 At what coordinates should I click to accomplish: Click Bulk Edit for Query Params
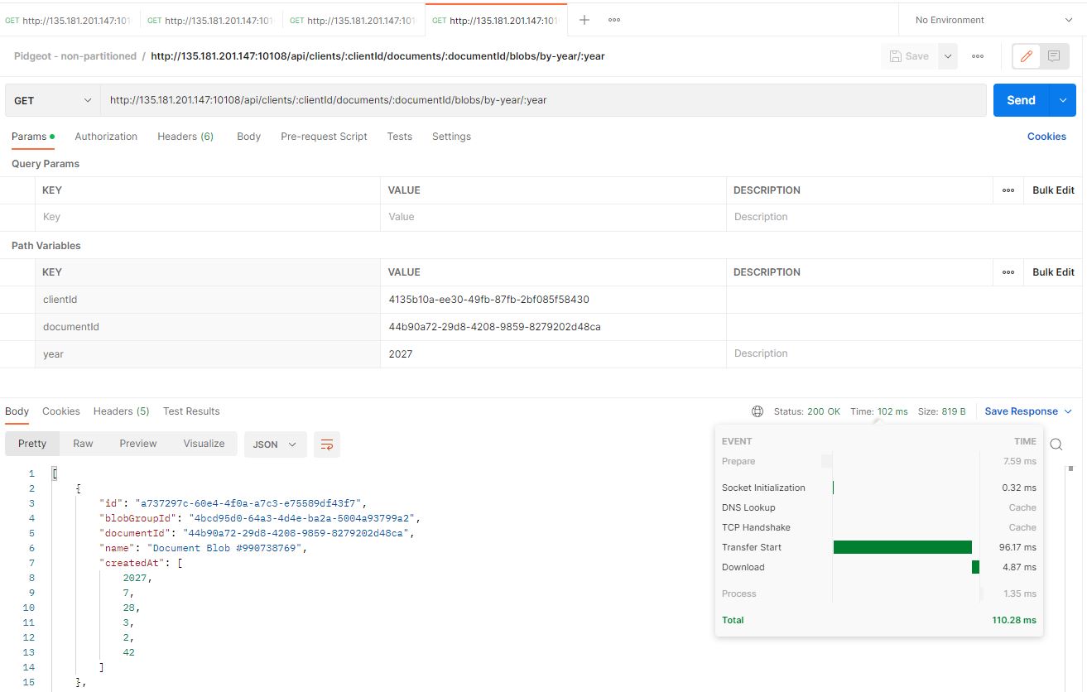(x=1053, y=190)
